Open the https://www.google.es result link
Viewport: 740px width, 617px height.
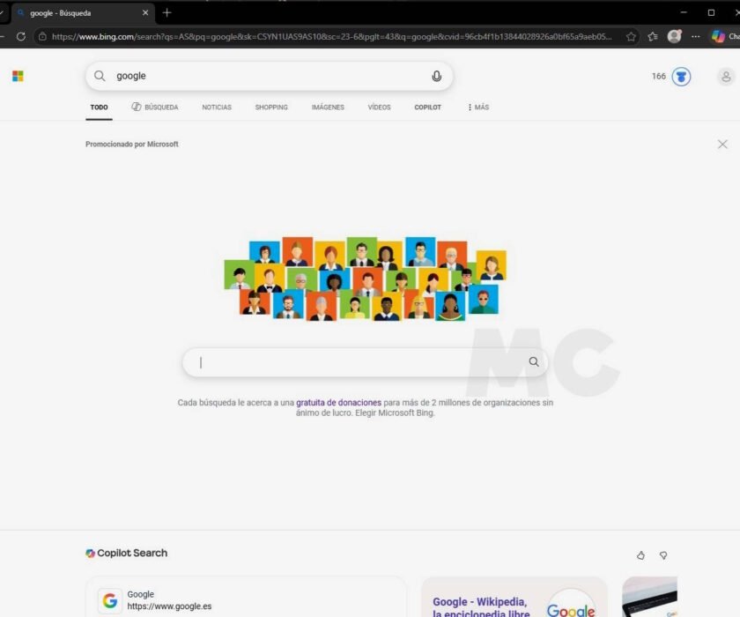coord(169,606)
